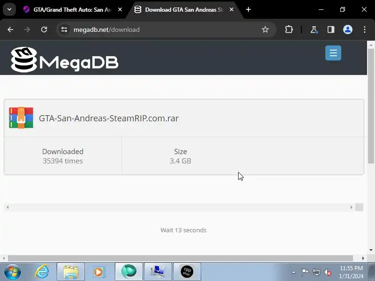Open a new browser tab
This screenshot has height=281, width=375.
coord(248,9)
